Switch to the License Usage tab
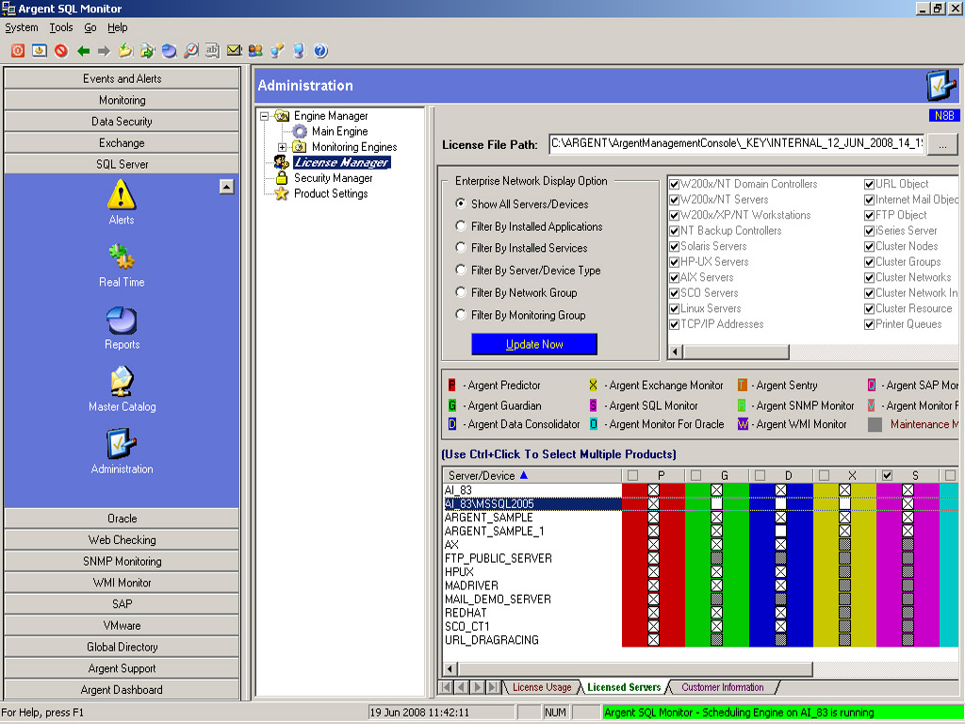Image resolution: width=965 pixels, height=724 pixels. pos(542,687)
